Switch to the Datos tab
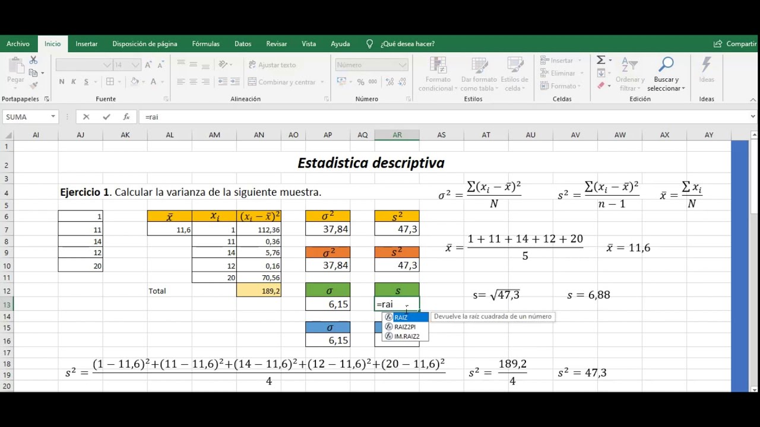This screenshot has width=760, height=427. click(x=243, y=44)
